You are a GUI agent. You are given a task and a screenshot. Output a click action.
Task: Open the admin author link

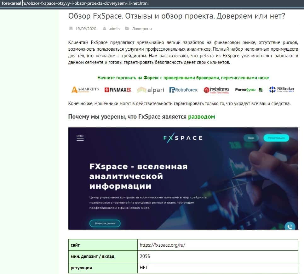tap(114, 29)
